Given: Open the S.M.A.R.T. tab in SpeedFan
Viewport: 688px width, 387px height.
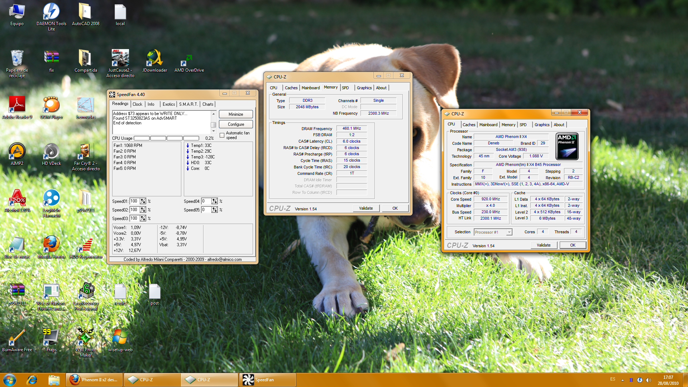Looking at the screenshot, I should coord(188,104).
